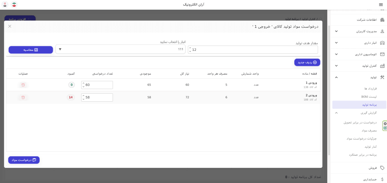Image resolution: width=387 pixels, height=183 pixels.
Task: Delete the ورودی 1 row
Action: point(23,85)
